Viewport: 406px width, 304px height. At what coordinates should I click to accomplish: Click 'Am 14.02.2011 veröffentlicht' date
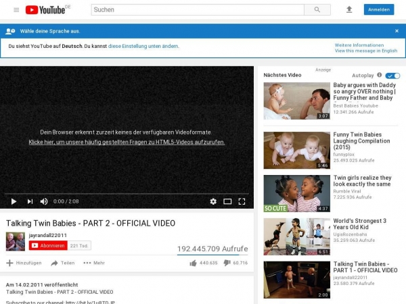pos(42,285)
